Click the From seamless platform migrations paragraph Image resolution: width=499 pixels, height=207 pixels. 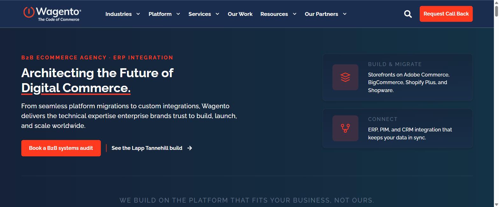click(x=129, y=116)
